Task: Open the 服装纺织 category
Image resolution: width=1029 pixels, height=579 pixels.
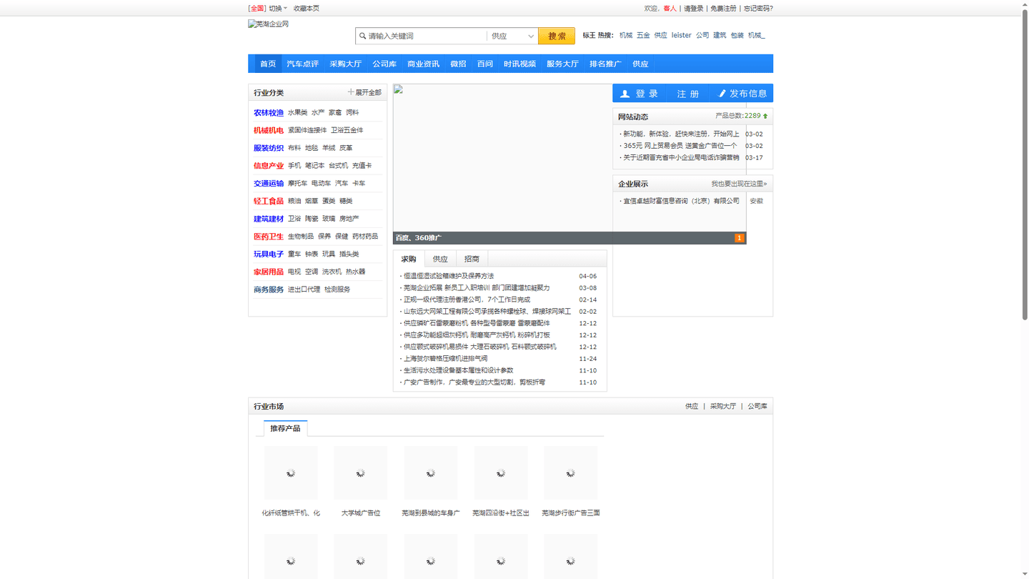Action: point(269,148)
